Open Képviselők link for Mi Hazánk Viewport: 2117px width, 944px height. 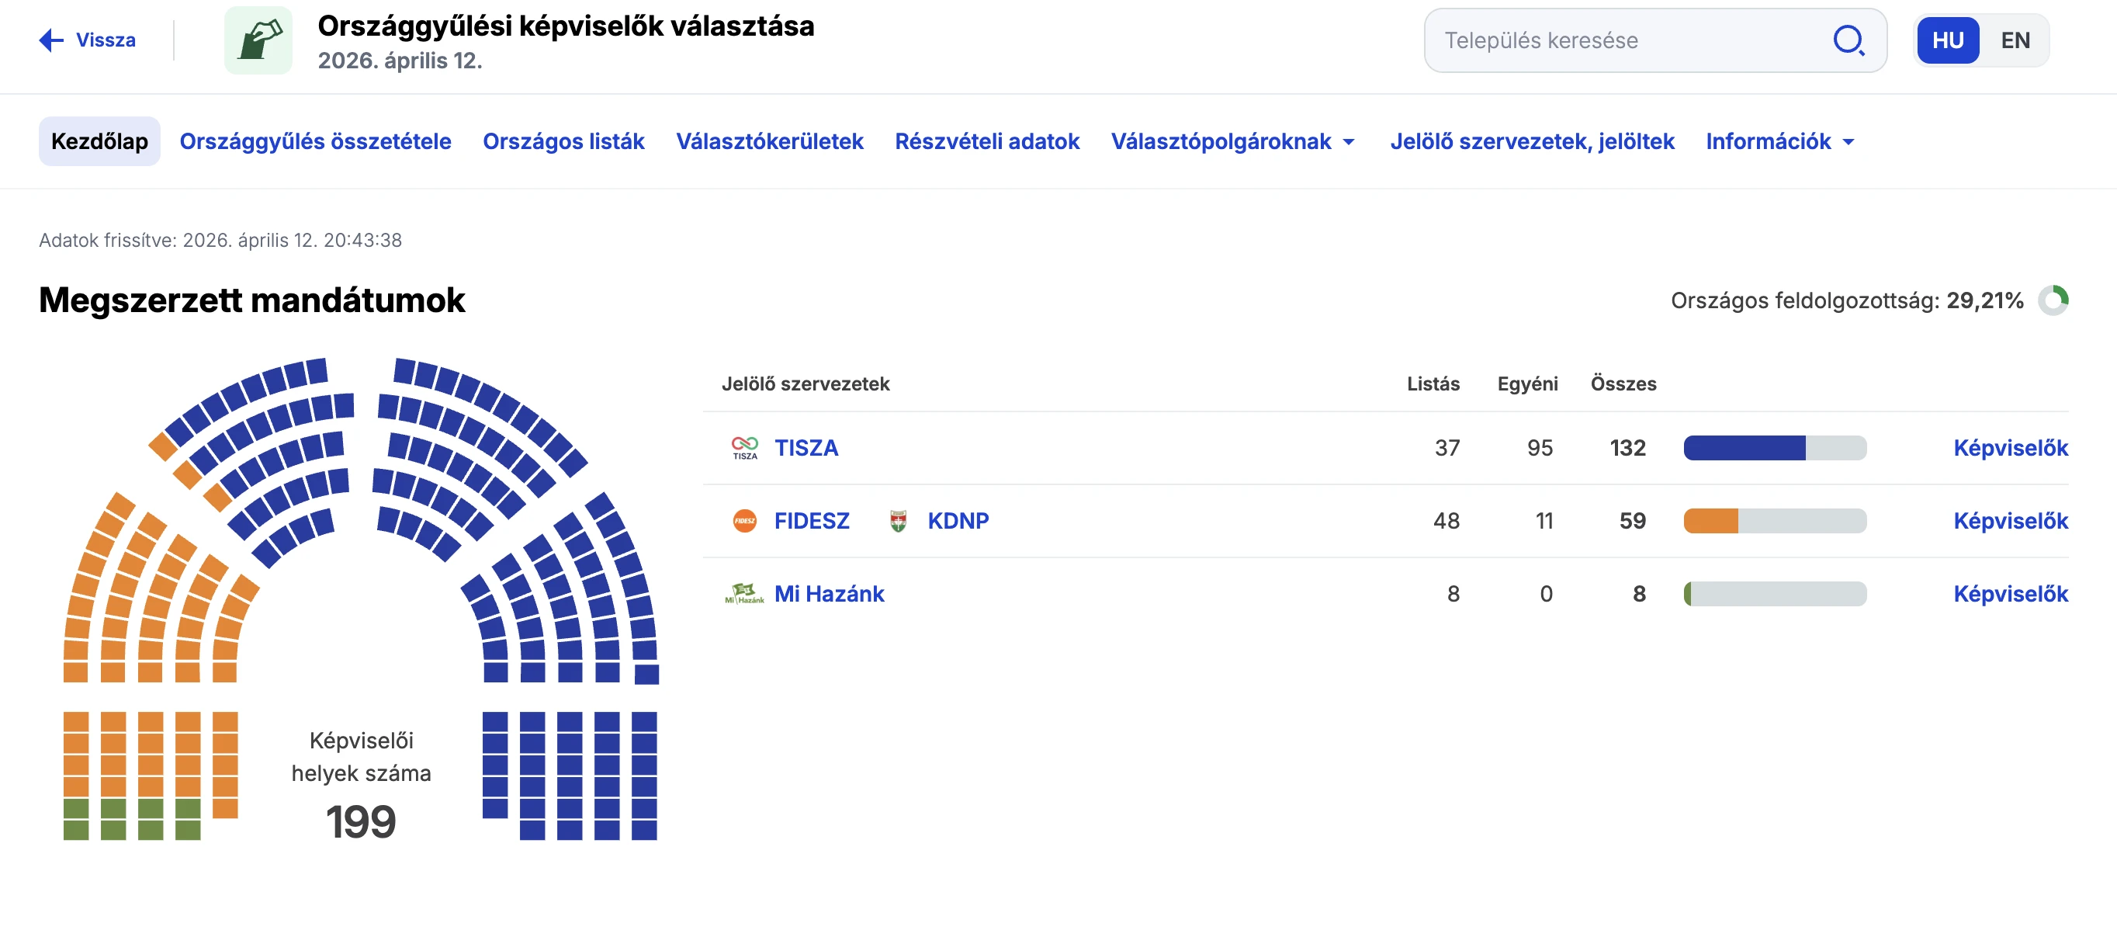pyautogui.click(x=2009, y=594)
